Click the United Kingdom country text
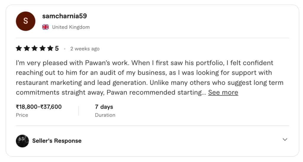The image size is (303, 162). point(71,27)
